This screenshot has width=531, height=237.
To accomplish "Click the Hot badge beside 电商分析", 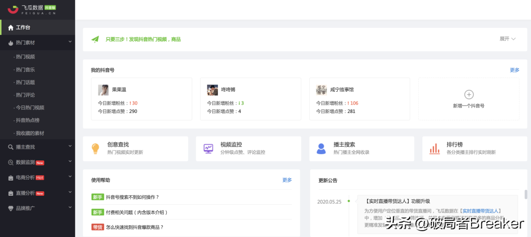I will click(x=40, y=178).
